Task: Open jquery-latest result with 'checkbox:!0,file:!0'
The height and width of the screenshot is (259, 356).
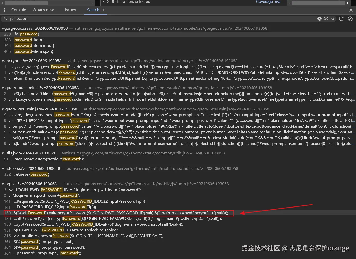Action: [x=178, y=94]
